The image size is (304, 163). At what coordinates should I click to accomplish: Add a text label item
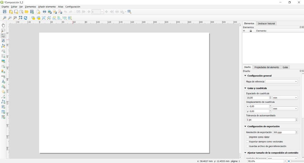pyautogui.click(x=3, y=66)
